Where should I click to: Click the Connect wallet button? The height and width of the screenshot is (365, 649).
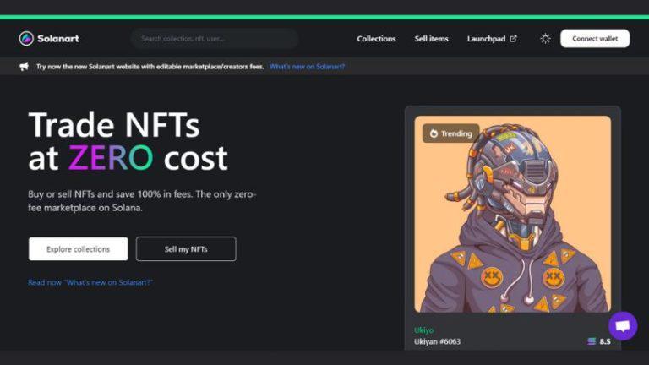595,39
